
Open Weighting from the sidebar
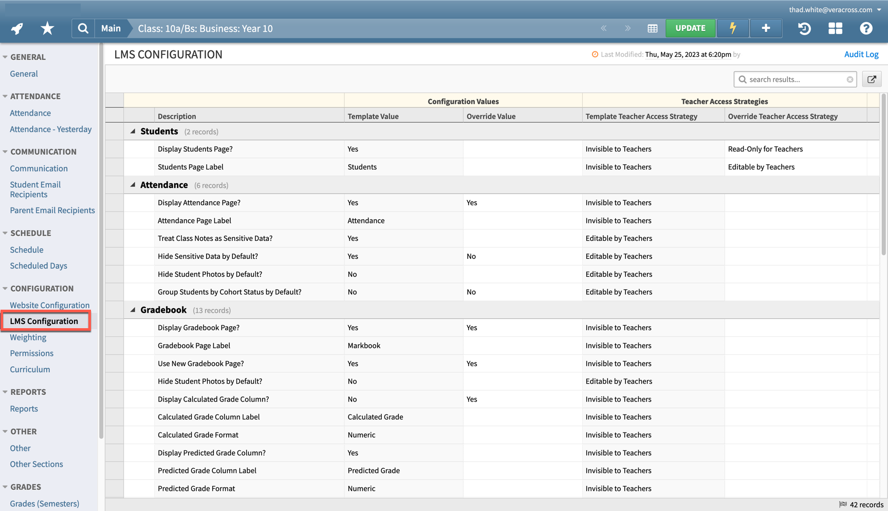(28, 337)
